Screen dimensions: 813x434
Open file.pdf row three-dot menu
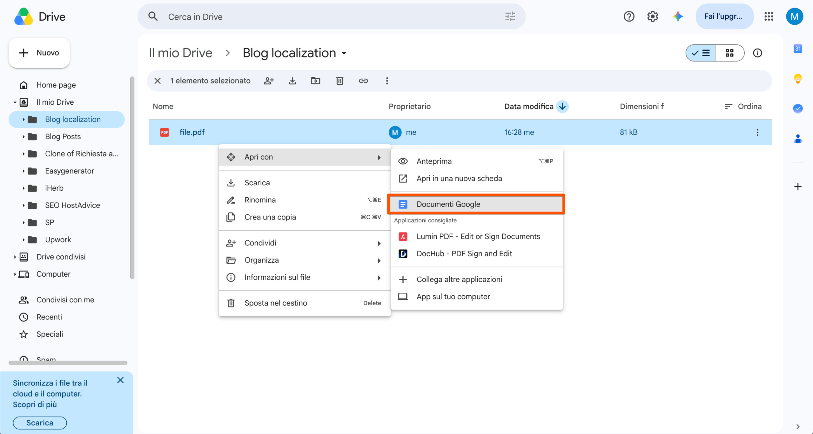coord(757,132)
